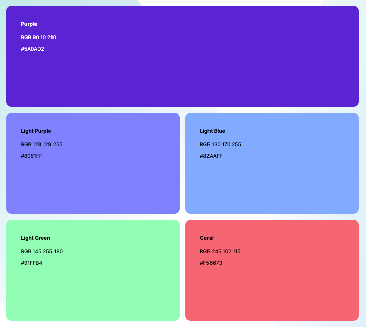366x327 pixels.
Task: Click the "RGB 90 10 210" value
Action: [38, 38]
